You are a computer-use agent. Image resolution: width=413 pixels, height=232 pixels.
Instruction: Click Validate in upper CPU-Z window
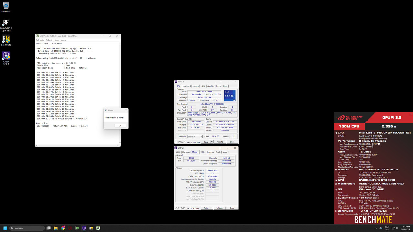(219, 142)
